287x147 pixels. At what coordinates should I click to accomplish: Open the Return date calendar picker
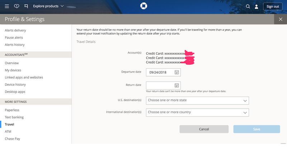tap(177, 86)
